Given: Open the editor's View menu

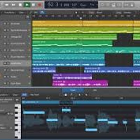Looking at the screenshot, I should 15,95.
